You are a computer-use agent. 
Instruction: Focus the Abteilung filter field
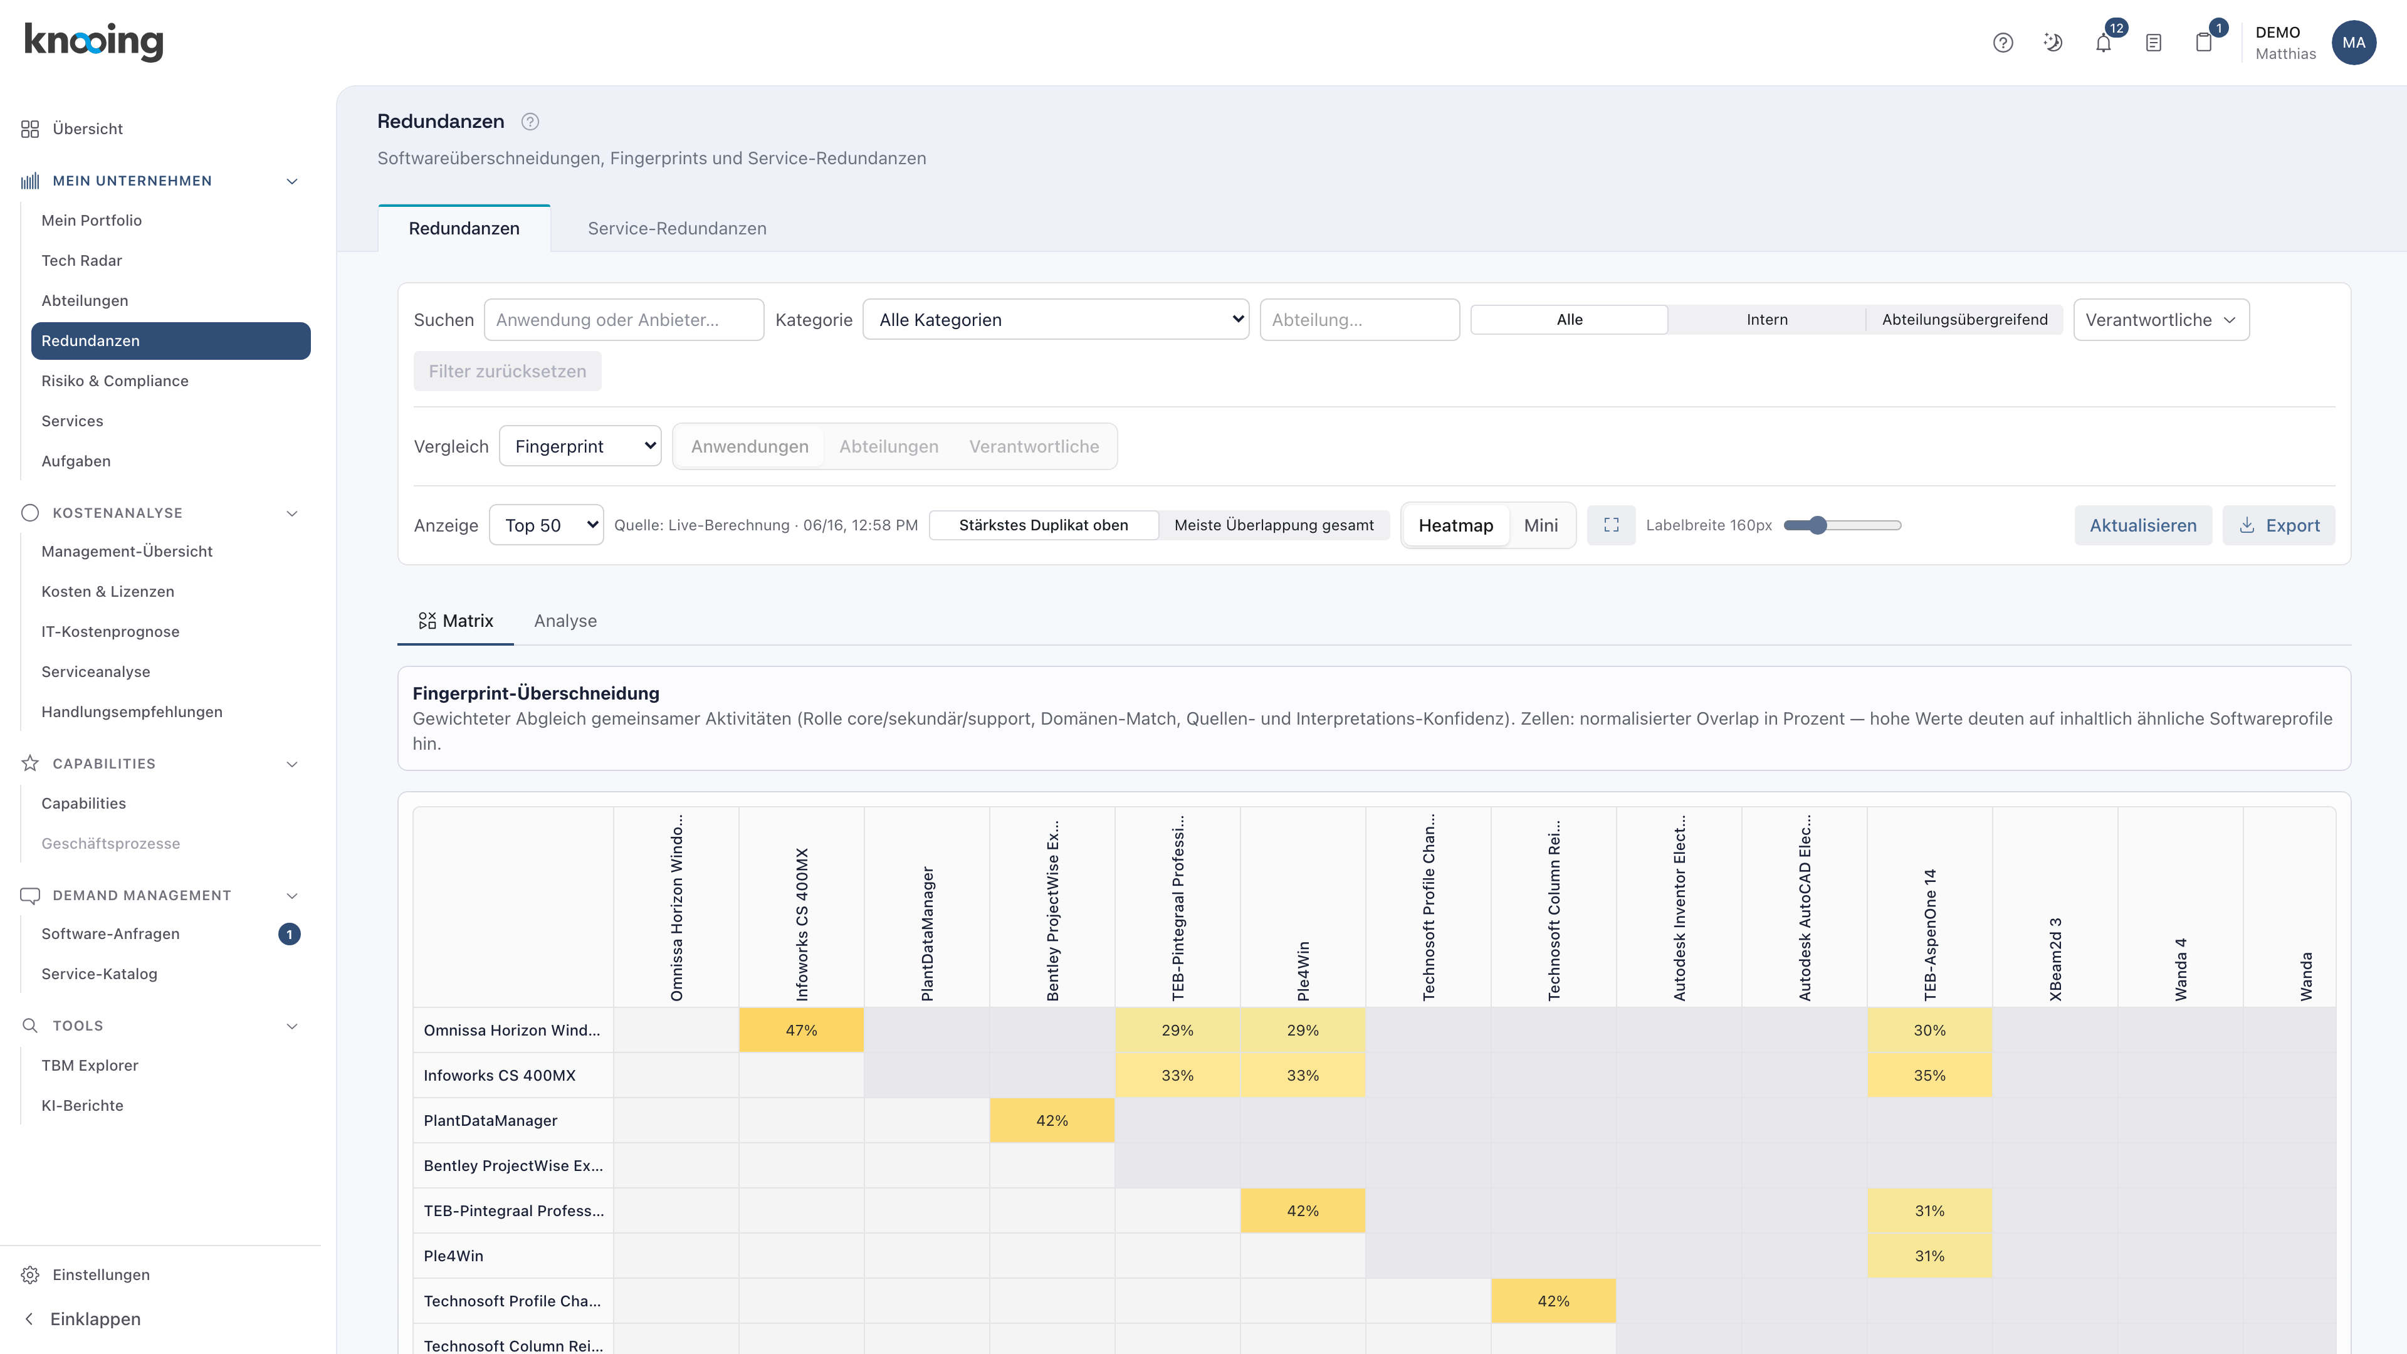pos(1360,320)
